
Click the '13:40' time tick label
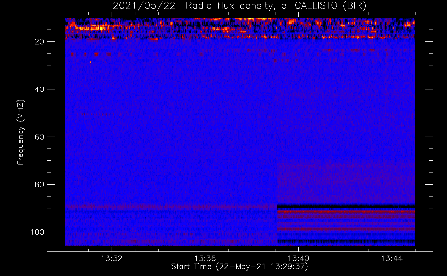click(298, 259)
